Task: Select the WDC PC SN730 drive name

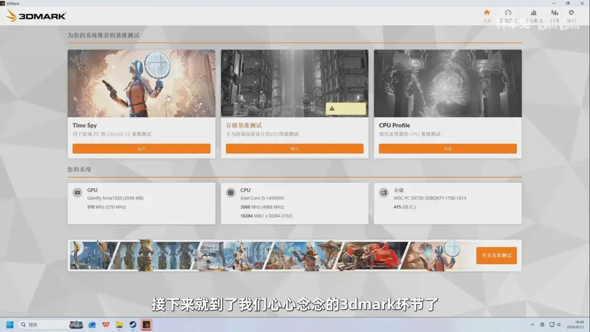Action: coord(430,198)
